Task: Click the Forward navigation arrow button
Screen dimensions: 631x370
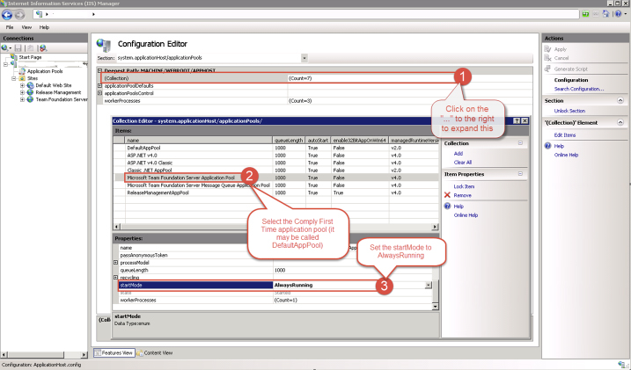Action: point(19,15)
